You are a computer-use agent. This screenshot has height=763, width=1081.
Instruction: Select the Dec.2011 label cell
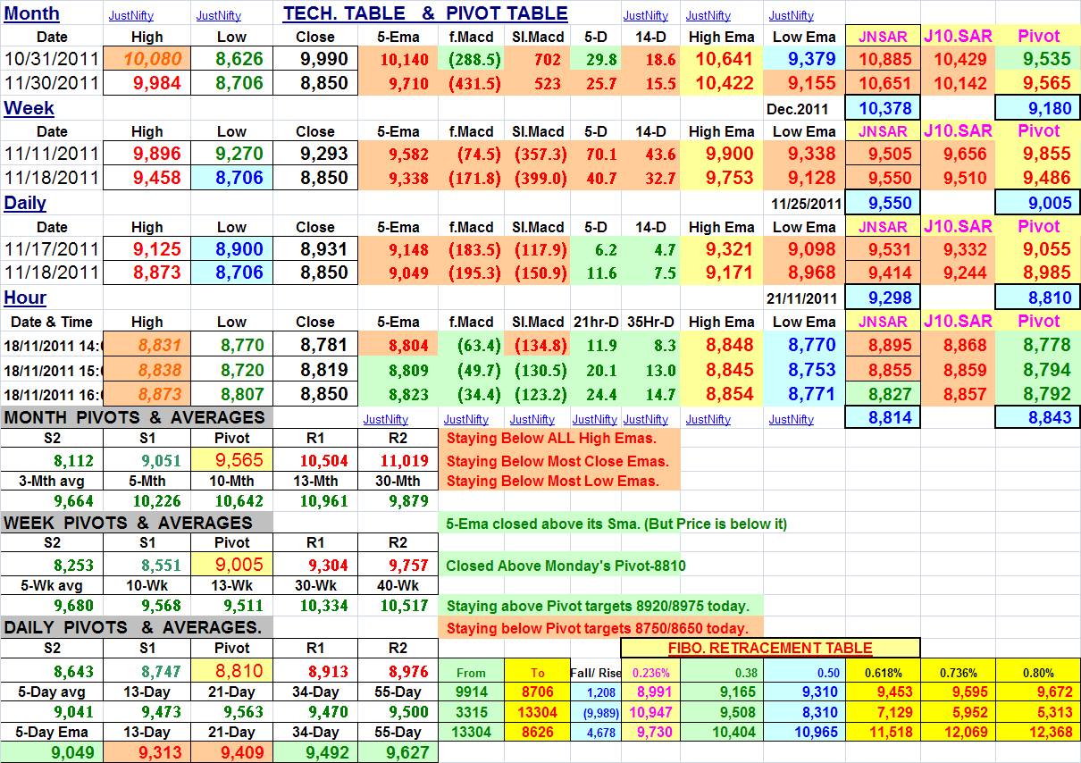tap(804, 108)
